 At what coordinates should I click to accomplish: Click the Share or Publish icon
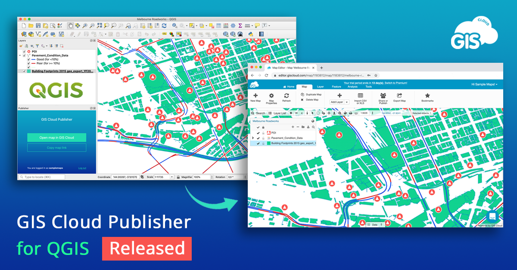(383, 95)
